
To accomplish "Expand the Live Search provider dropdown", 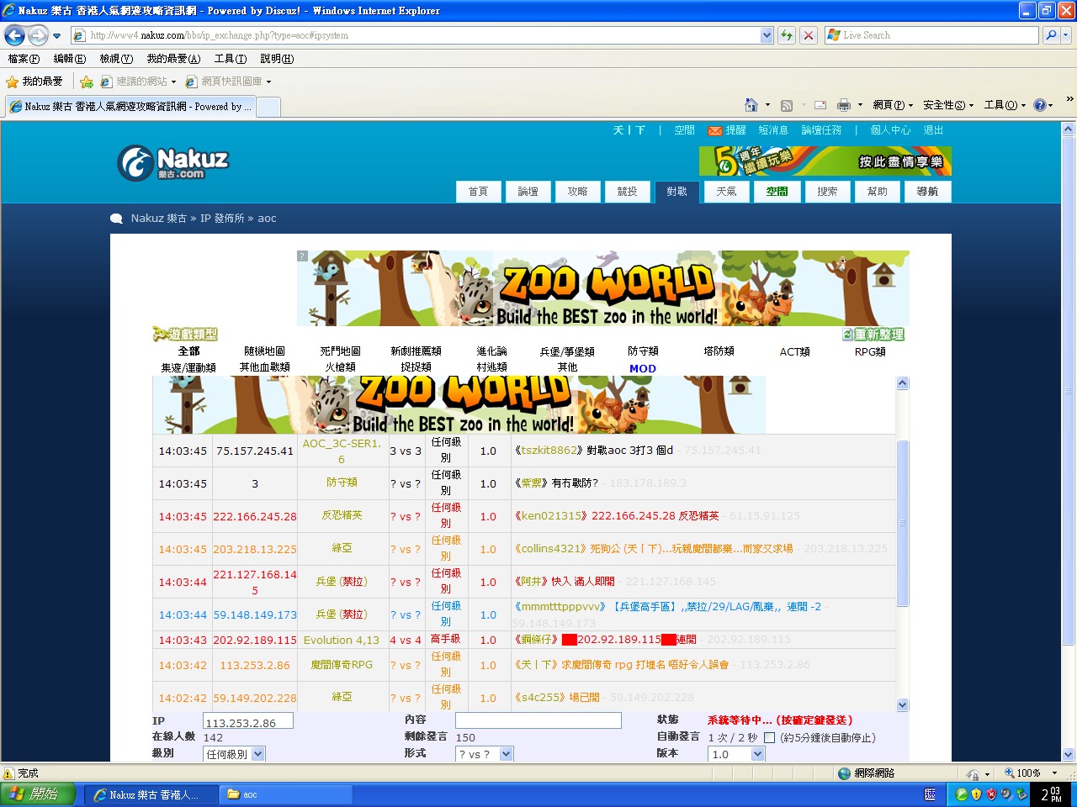I will coord(1066,35).
